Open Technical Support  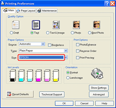(52, 94)
